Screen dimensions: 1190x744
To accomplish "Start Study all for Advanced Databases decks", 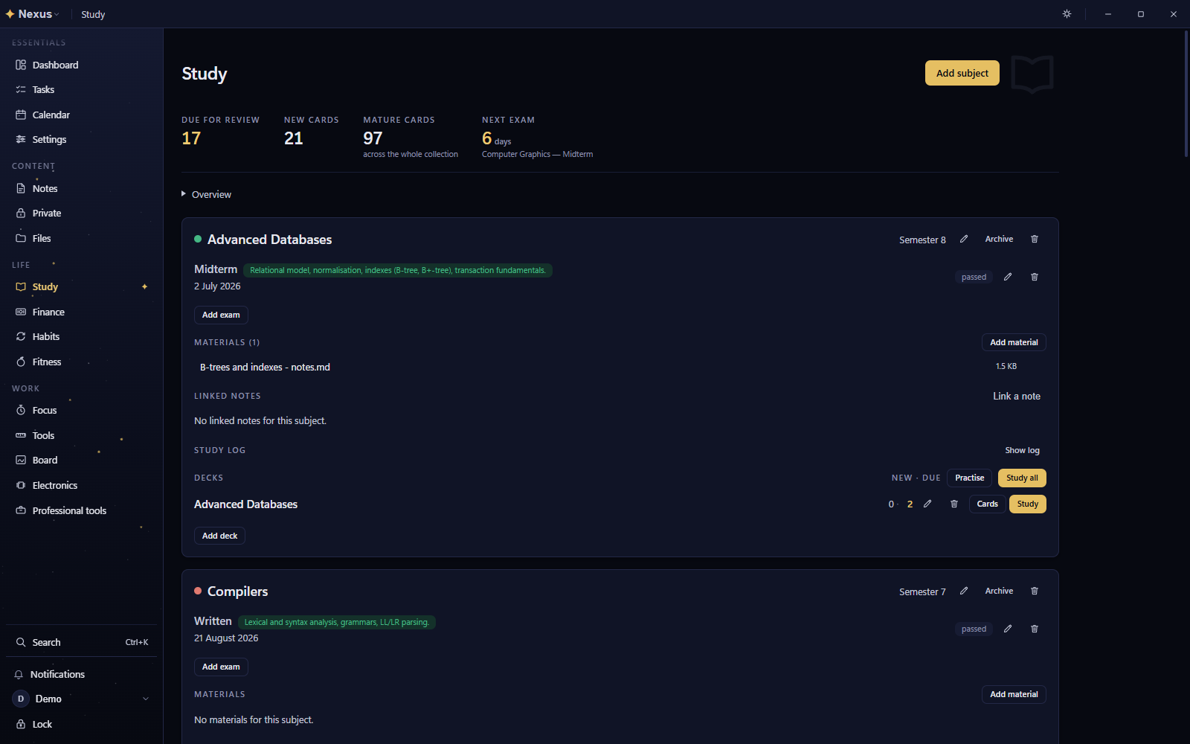I will tap(1022, 478).
